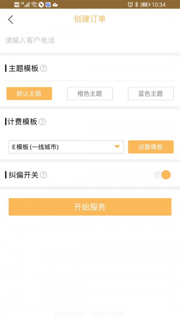The width and height of the screenshot is (180, 321).
Task: Open the E模板(一线城市) template dropdown
Action: click(66, 147)
